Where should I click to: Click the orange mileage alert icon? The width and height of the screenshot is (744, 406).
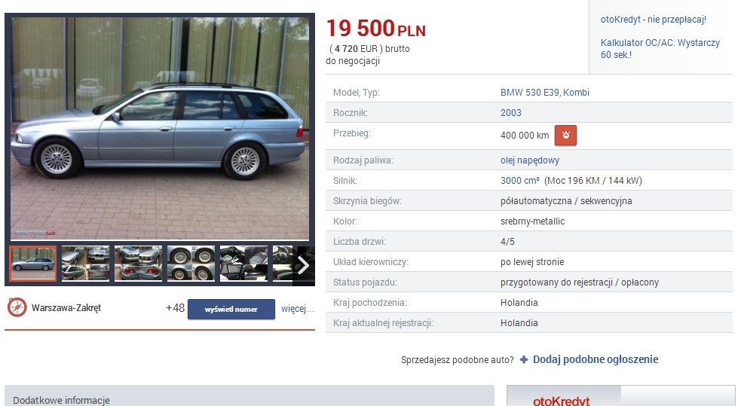tap(565, 135)
